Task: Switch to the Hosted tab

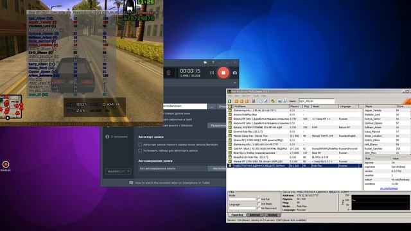Action: [272, 215]
